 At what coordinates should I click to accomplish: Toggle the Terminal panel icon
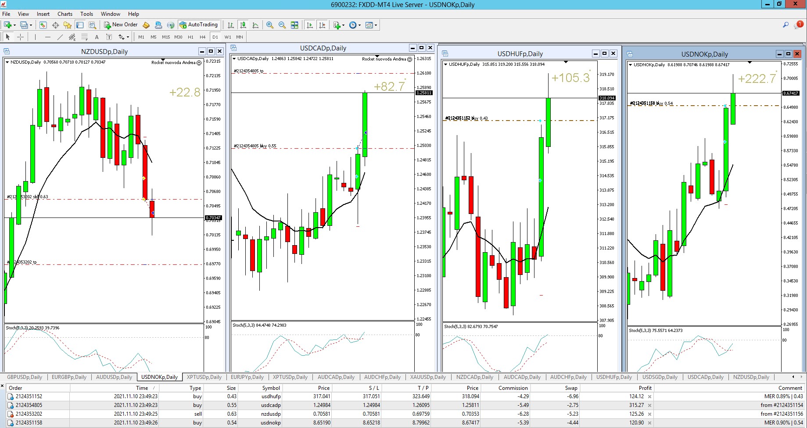80,25
